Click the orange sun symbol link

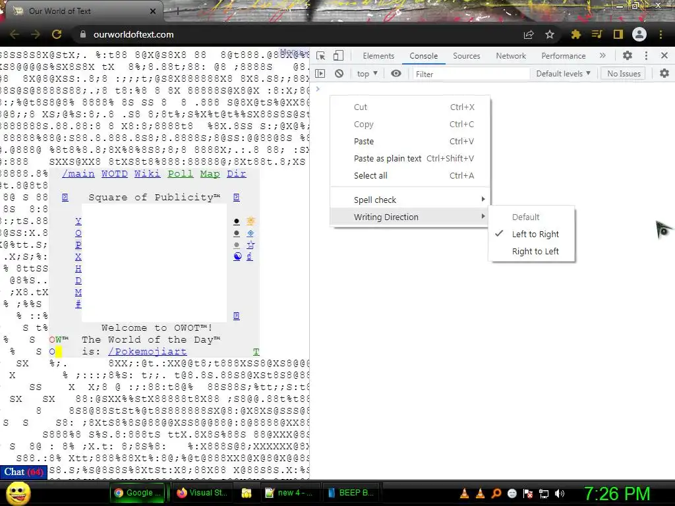pyautogui.click(x=250, y=221)
